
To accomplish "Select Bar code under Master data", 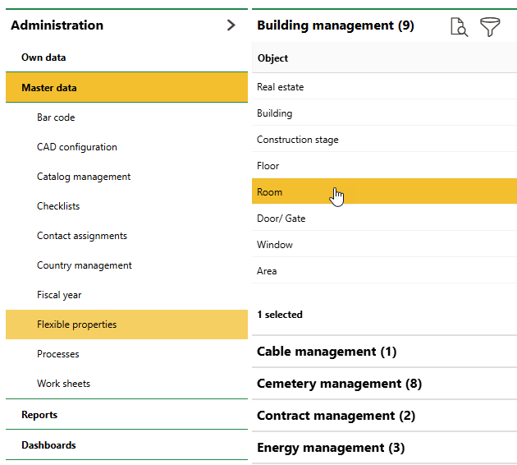I will coord(56,117).
